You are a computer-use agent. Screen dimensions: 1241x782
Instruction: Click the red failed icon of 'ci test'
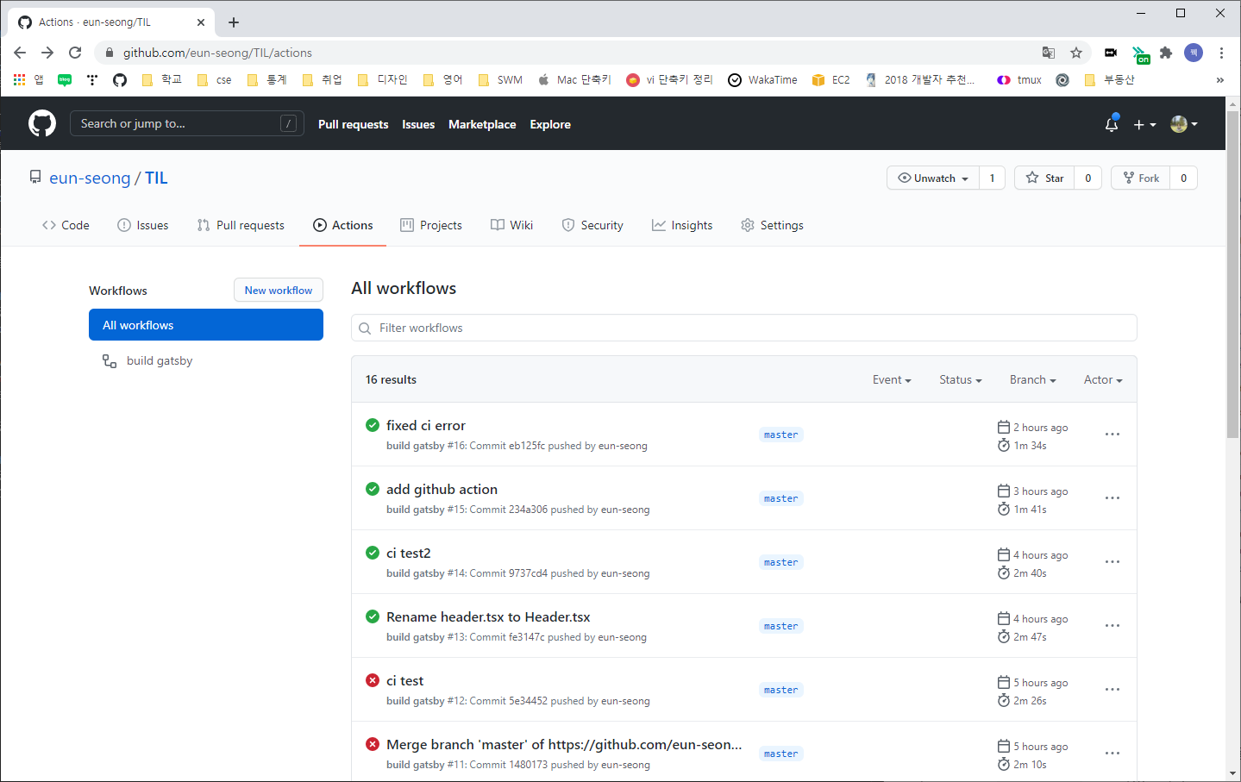373,680
